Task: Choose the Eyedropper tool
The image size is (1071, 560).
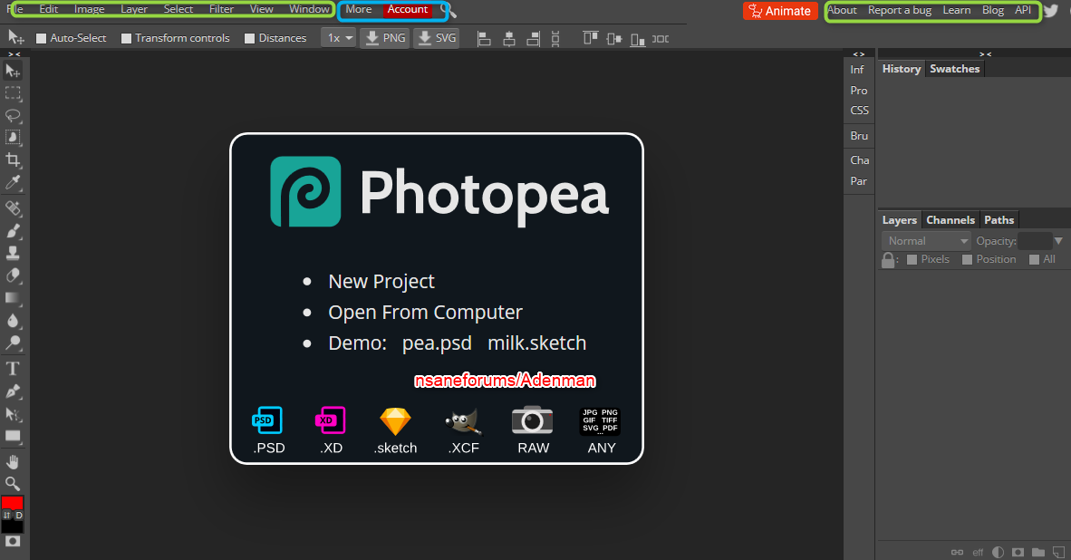Action: (x=13, y=182)
